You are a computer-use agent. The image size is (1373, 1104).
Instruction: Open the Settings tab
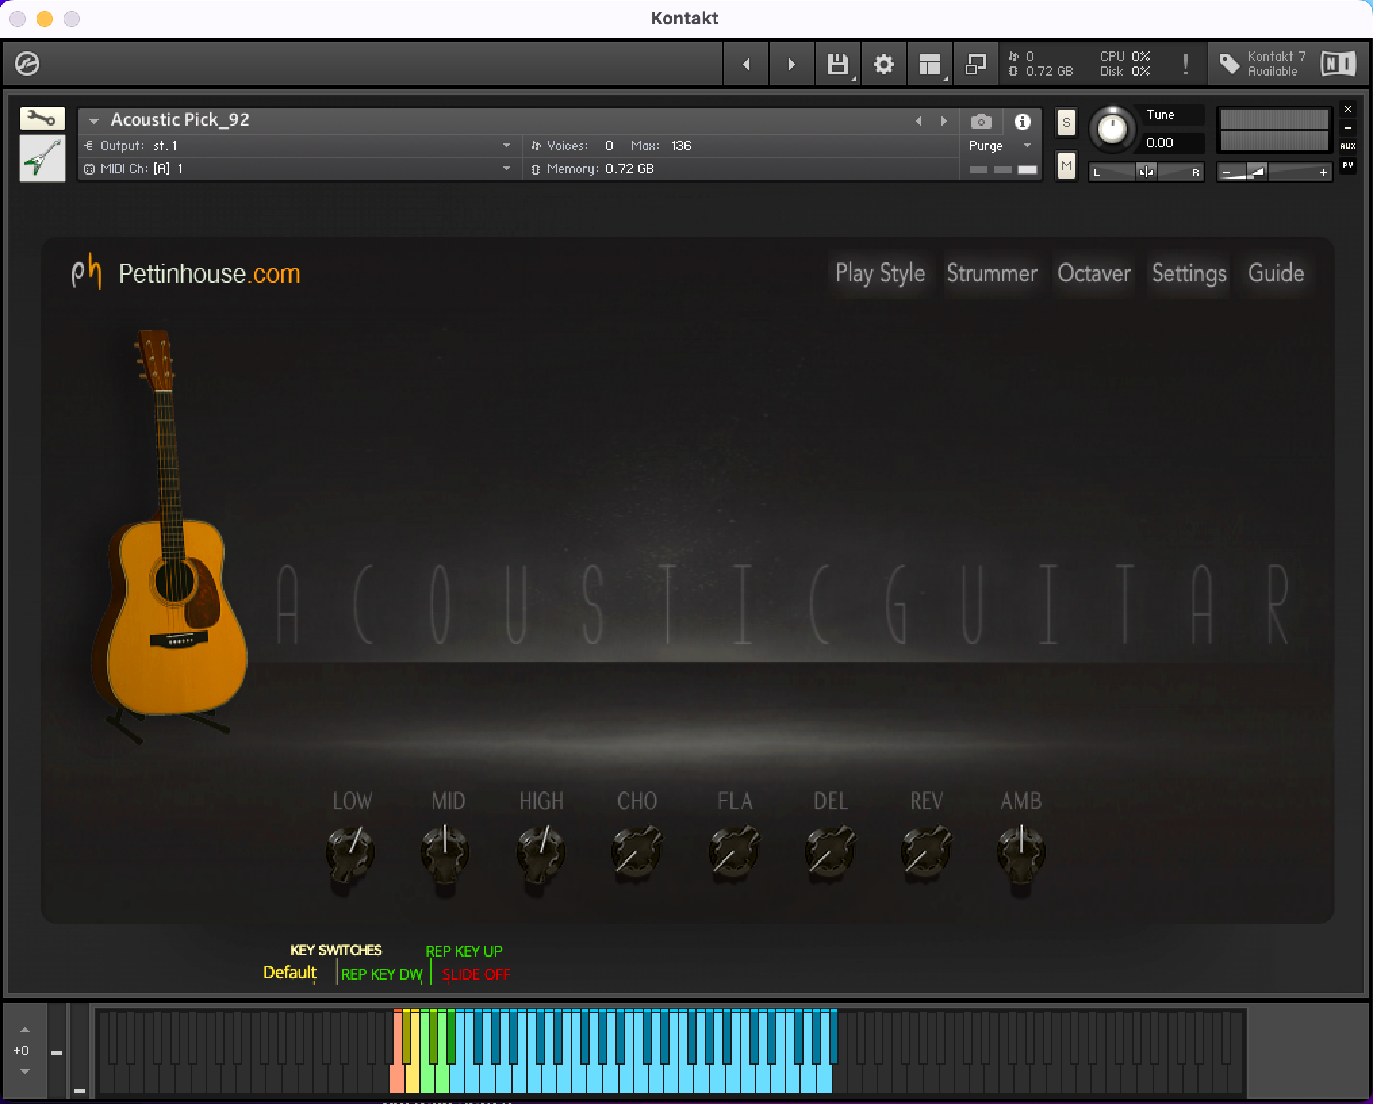1188,273
